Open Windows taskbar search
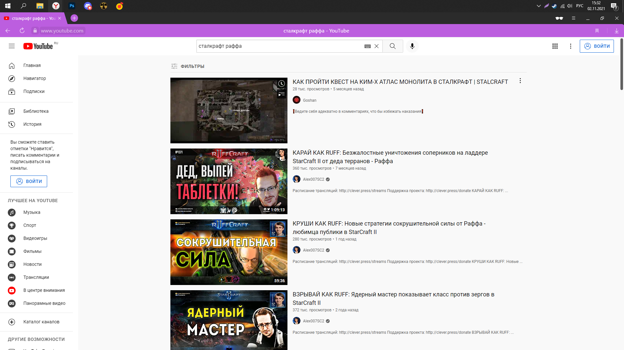This screenshot has height=350, width=624. 23,6
